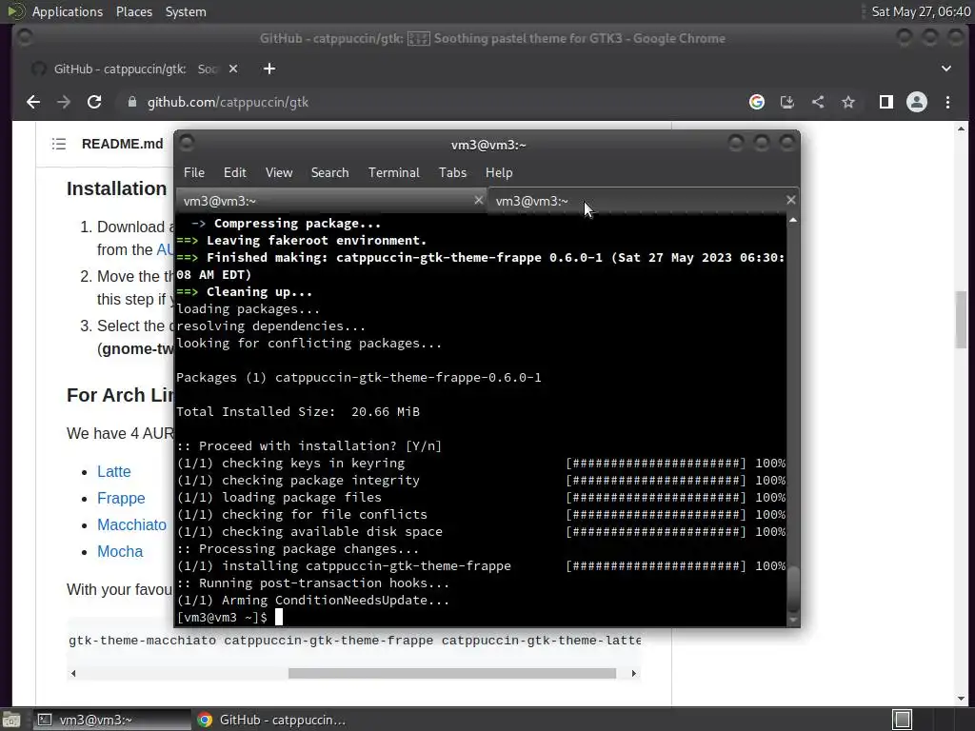975x731 pixels.
Task: Open the Frappe AUR link
Action: [x=121, y=499]
